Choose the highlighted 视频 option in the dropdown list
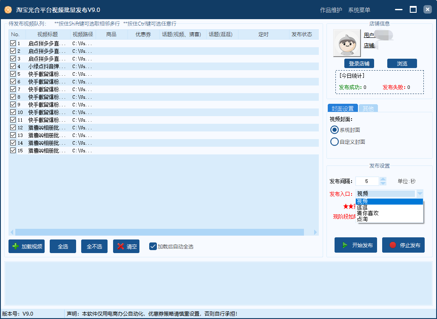 pos(389,201)
